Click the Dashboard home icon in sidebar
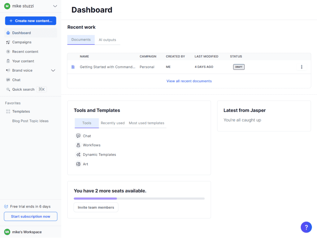 click(8, 33)
